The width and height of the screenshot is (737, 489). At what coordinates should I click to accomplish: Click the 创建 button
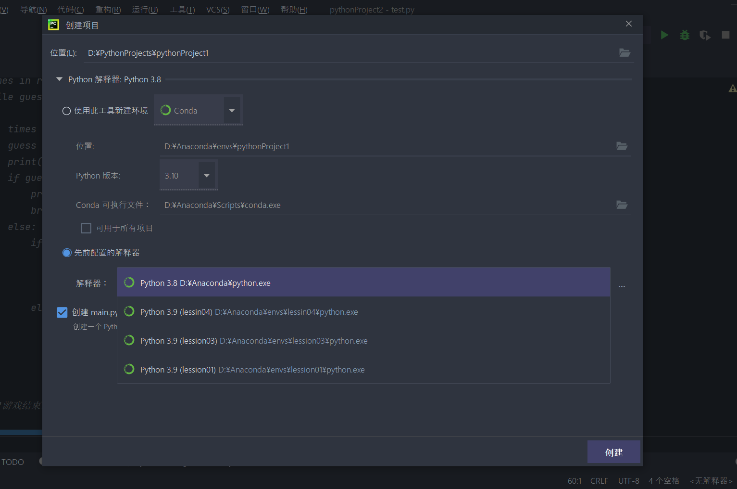[x=613, y=452]
